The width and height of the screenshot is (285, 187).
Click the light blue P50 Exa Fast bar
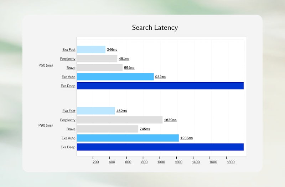tap(91, 50)
